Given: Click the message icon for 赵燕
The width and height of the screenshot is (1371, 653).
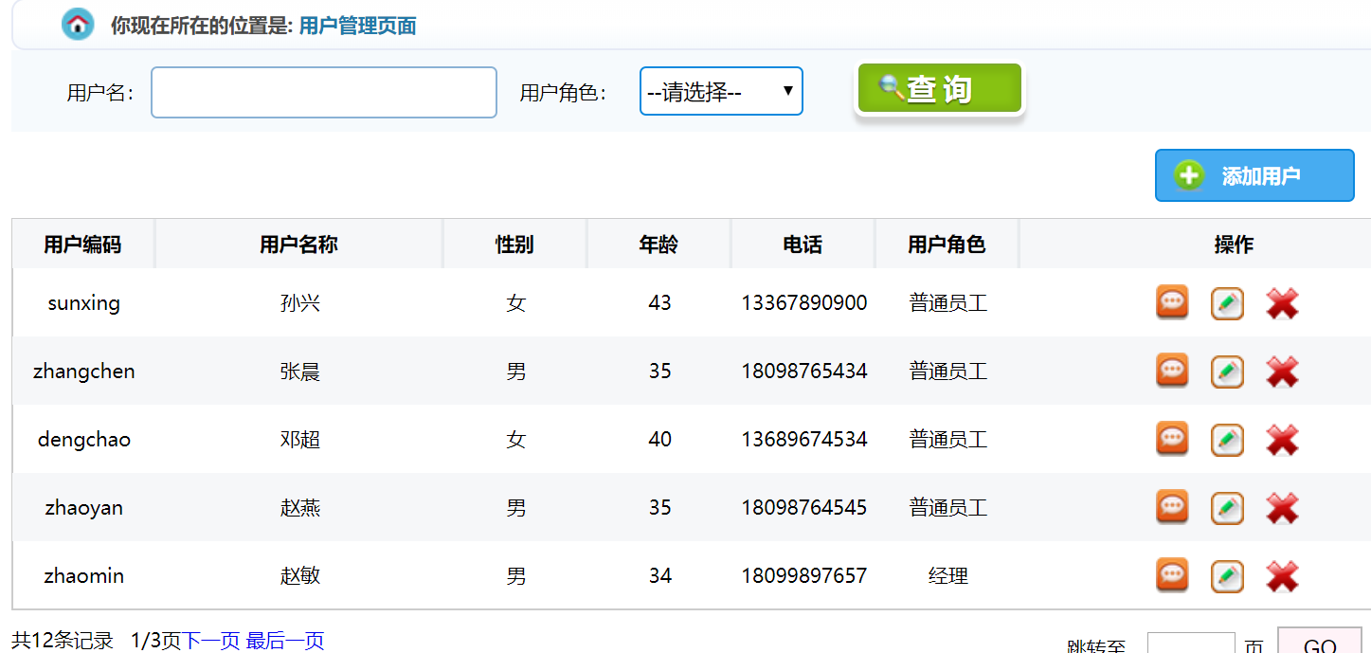Looking at the screenshot, I should tap(1172, 507).
